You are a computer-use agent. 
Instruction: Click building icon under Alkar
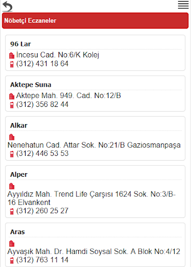tap(11, 137)
